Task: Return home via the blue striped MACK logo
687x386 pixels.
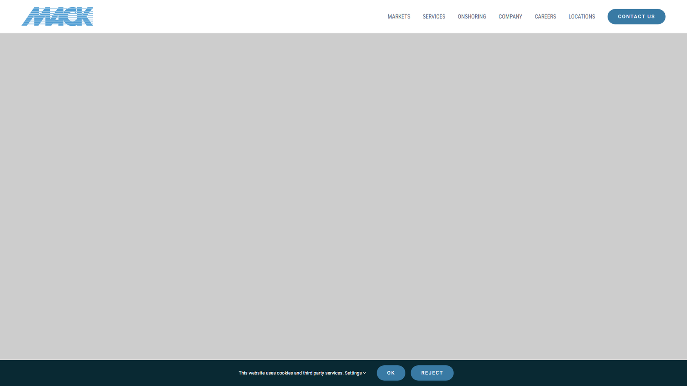Action: [x=57, y=17]
